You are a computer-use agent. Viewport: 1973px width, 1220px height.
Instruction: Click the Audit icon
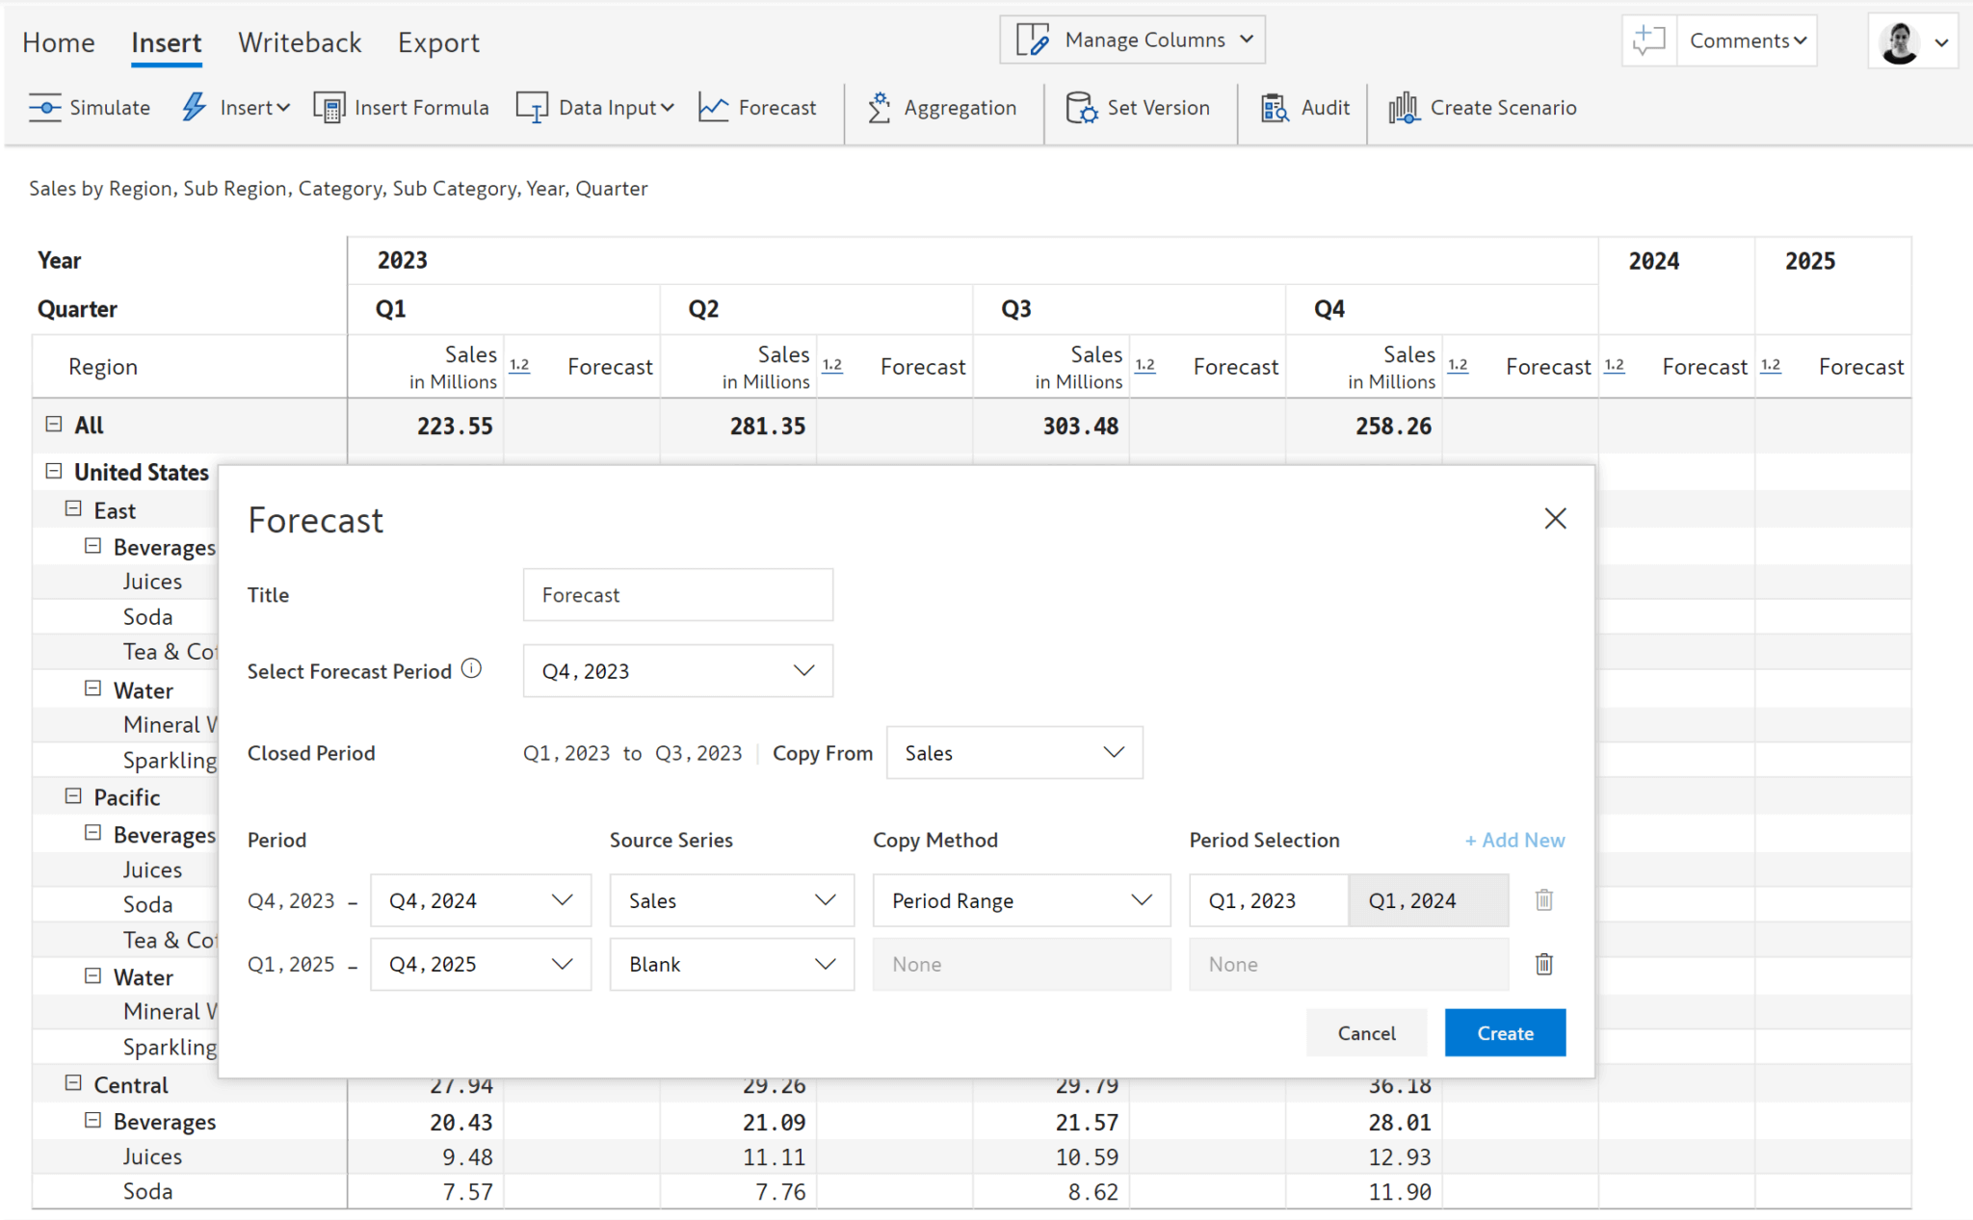1276,108
